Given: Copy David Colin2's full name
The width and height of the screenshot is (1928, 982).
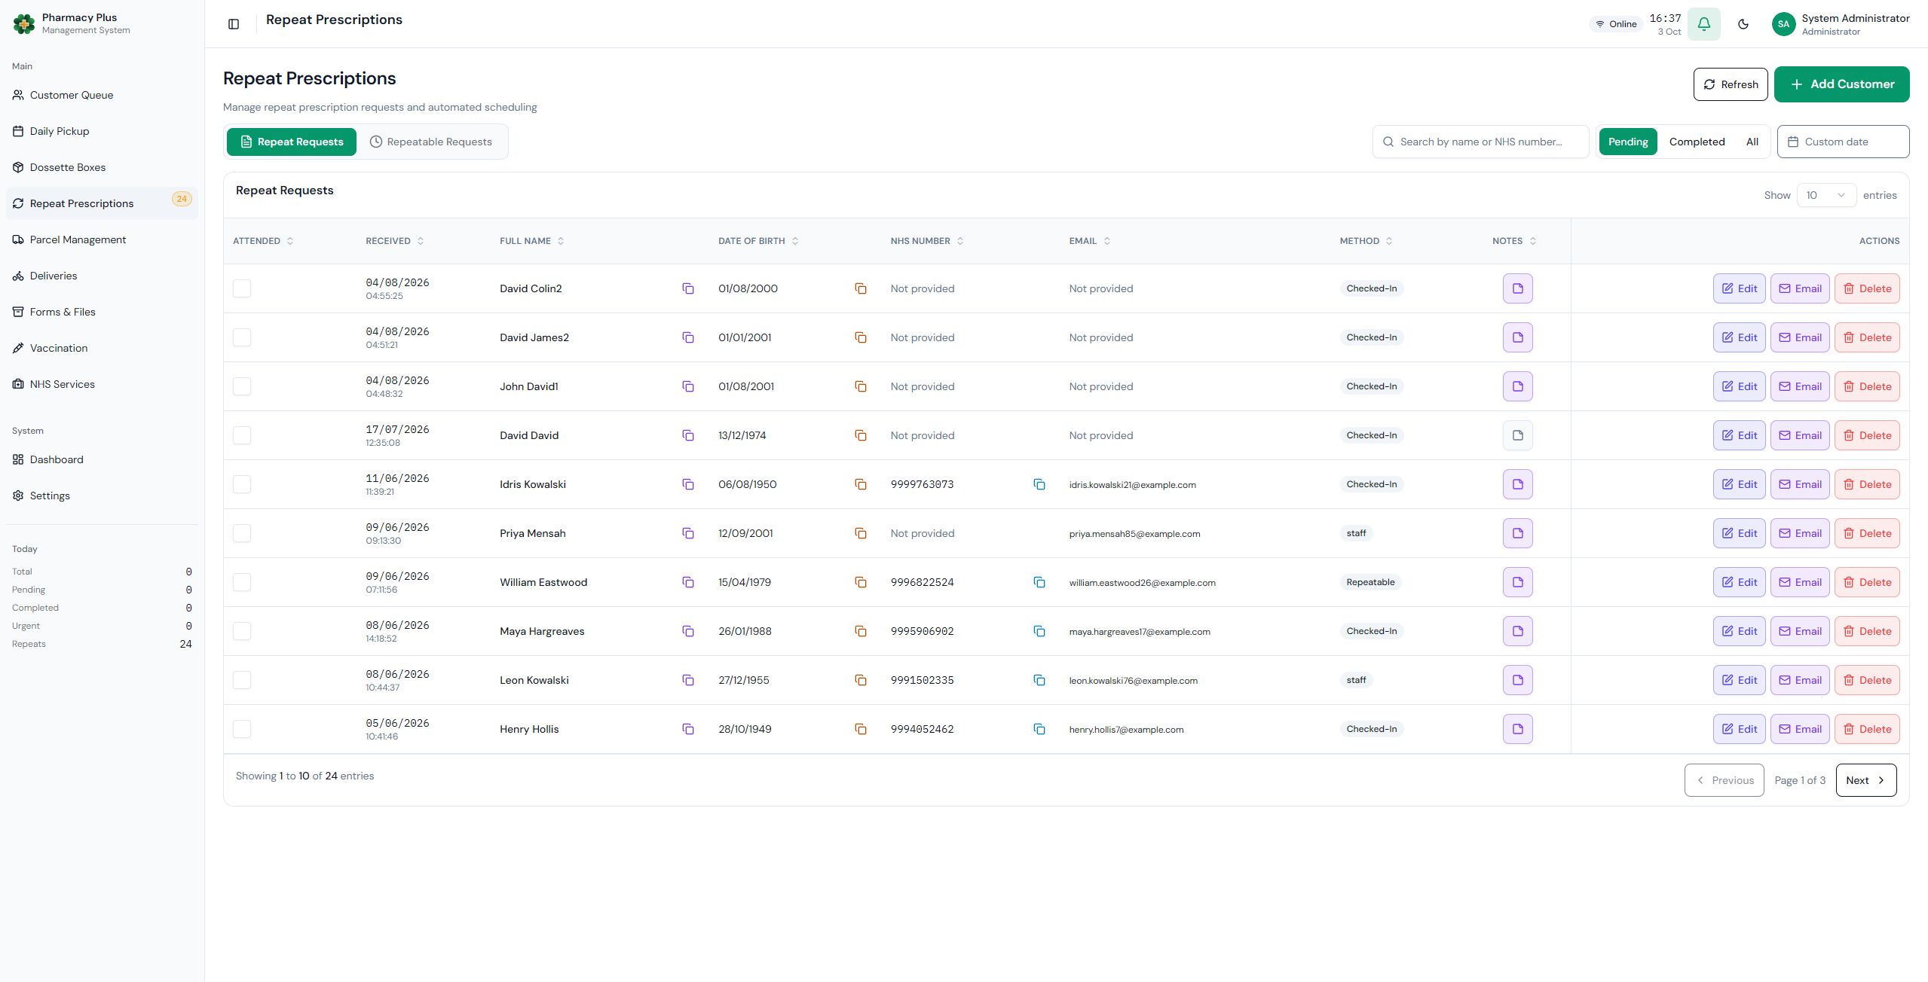Looking at the screenshot, I should tap(687, 288).
